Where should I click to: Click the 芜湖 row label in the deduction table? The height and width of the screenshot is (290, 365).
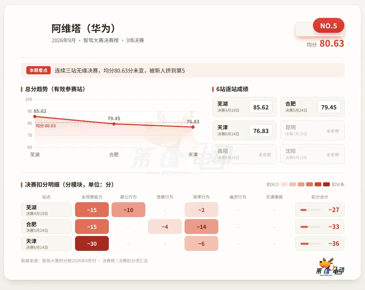coord(46,210)
